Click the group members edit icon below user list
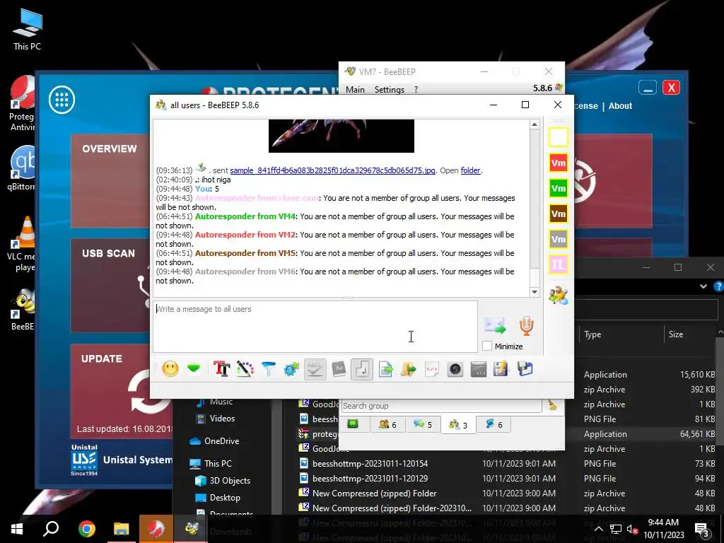Image resolution: width=724 pixels, height=543 pixels. point(559,296)
